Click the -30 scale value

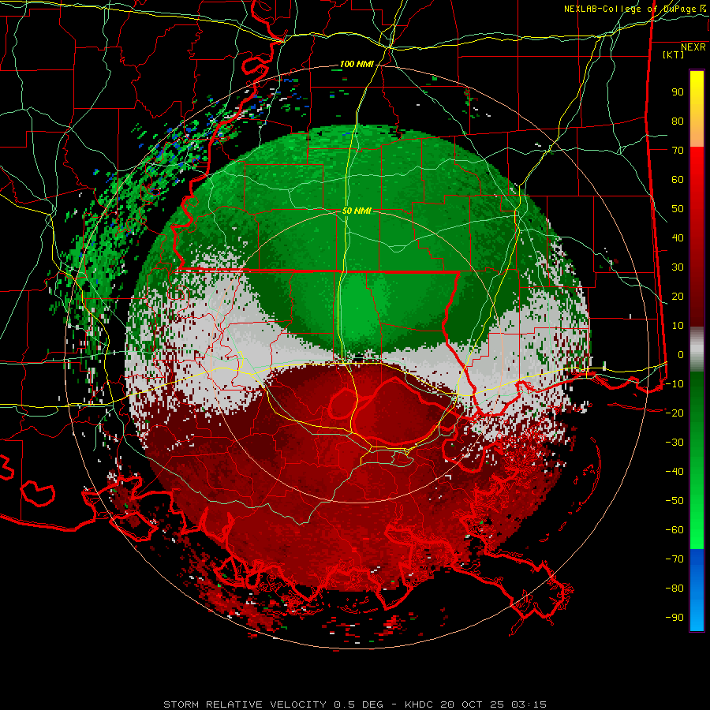674,443
